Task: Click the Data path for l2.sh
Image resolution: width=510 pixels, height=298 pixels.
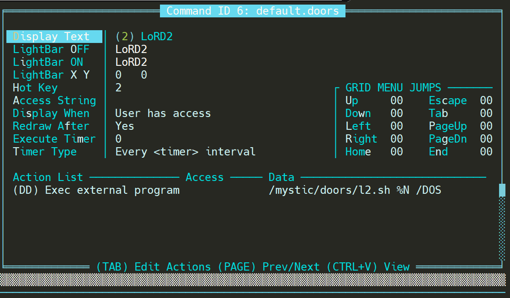Action: (x=352, y=190)
